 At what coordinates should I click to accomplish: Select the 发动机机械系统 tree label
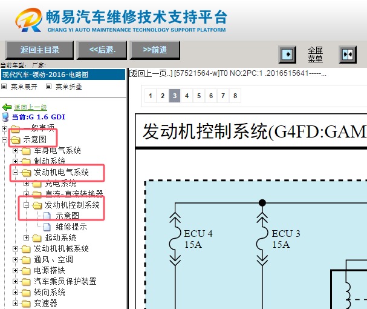(x=61, y=248)
